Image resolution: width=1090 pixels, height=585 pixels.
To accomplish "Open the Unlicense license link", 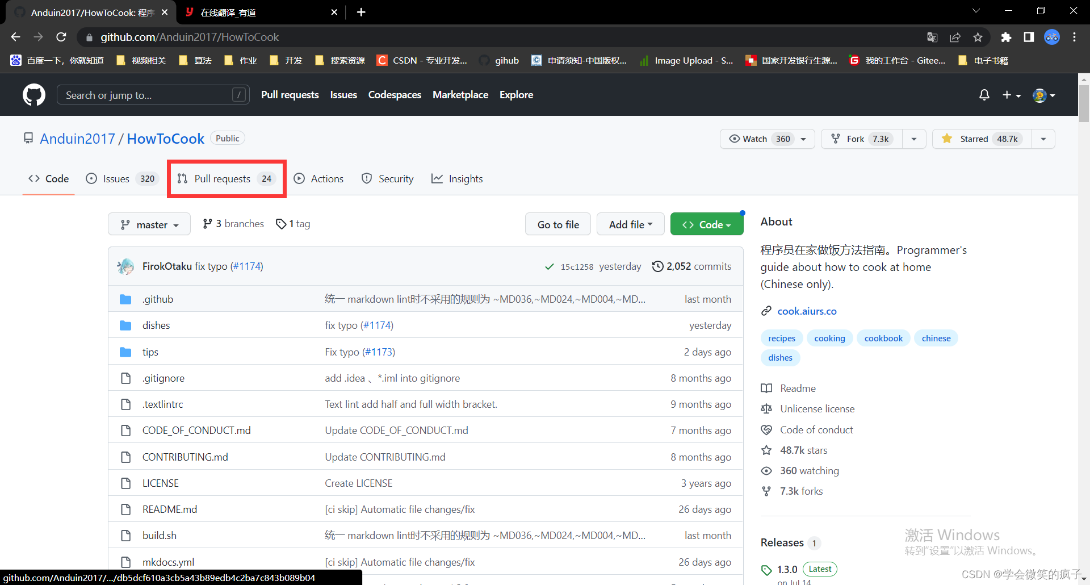I will click(817, 408).
